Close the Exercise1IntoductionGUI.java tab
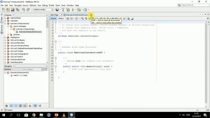The width and height of the screenshot is (210, 118). pos(91,15)
